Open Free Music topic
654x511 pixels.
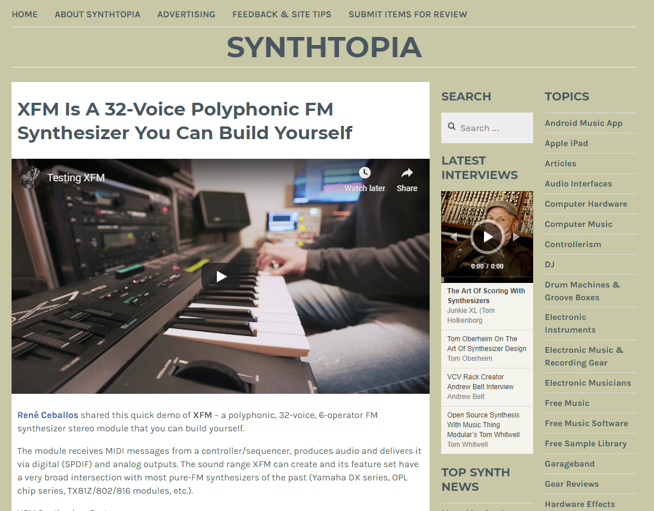point(567,403)
